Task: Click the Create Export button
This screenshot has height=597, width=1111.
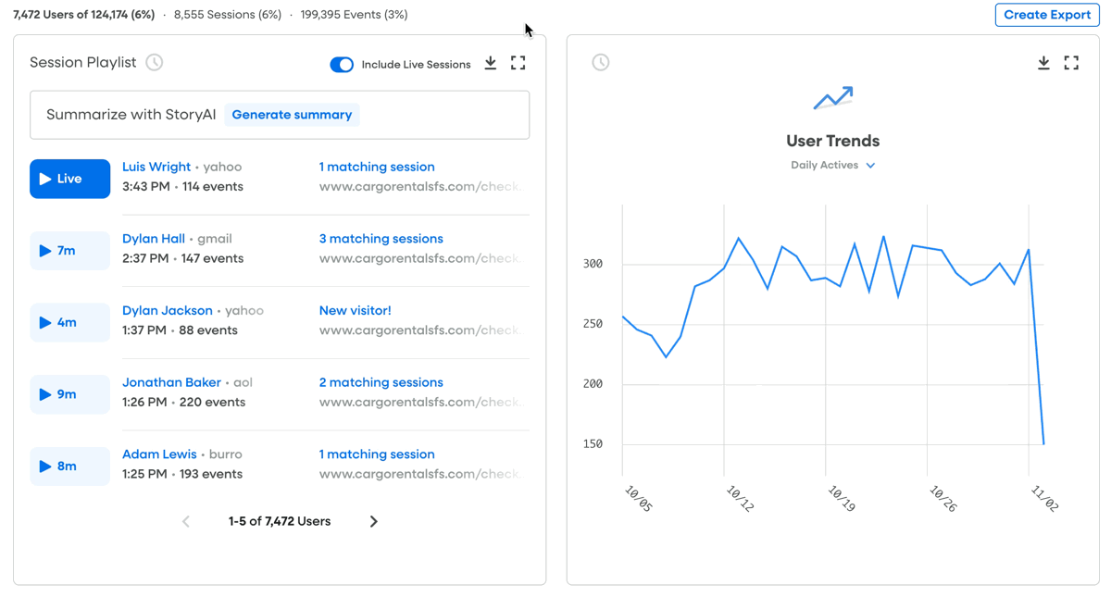Action: 1047,15
